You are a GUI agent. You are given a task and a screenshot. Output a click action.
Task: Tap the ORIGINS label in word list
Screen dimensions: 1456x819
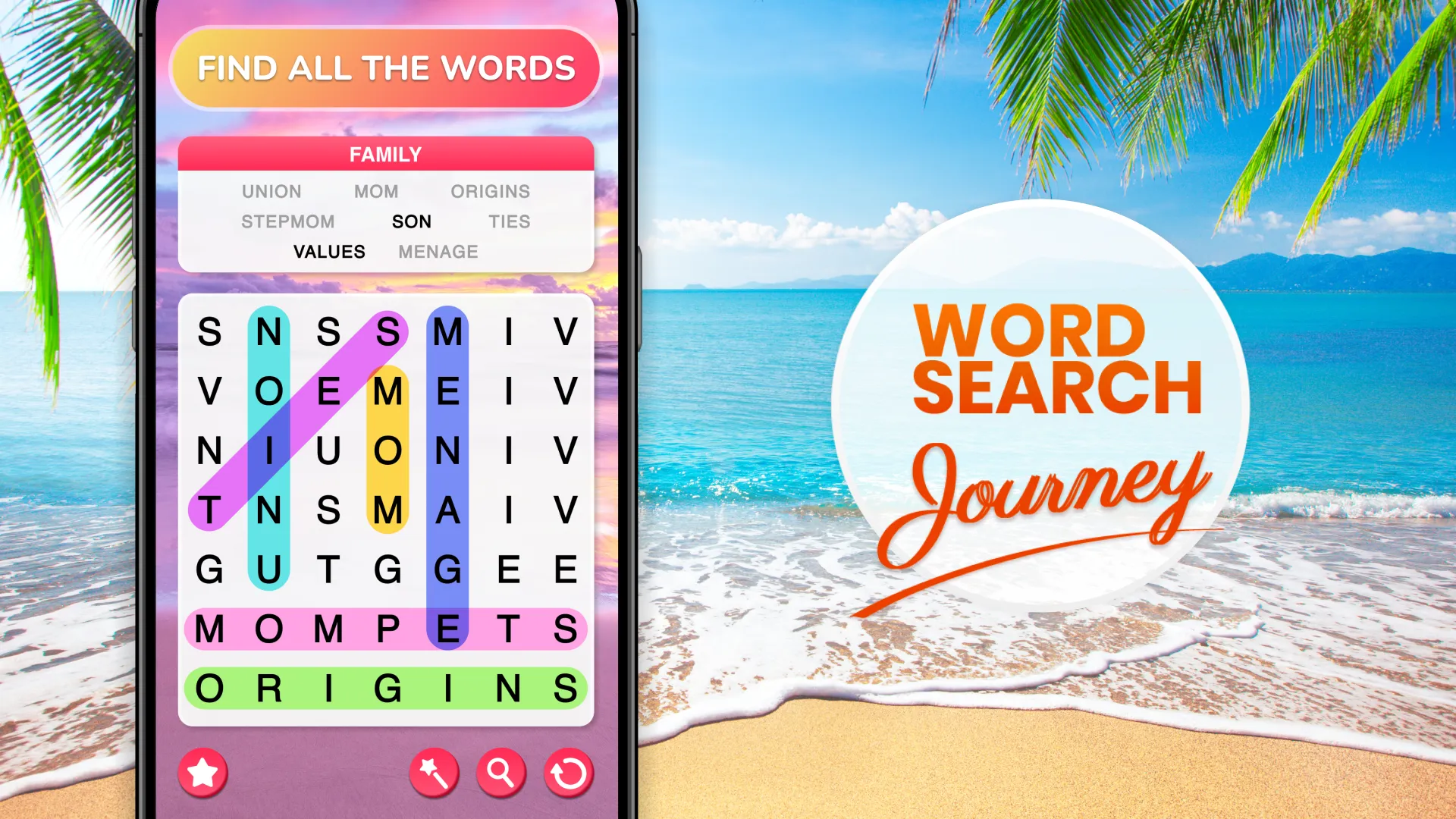coord(491,191)
